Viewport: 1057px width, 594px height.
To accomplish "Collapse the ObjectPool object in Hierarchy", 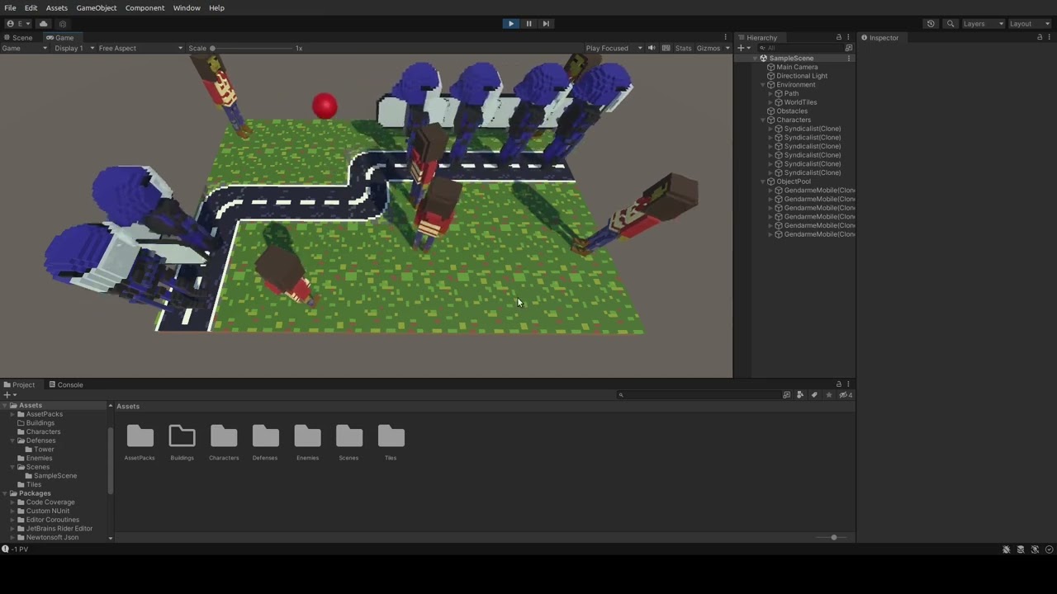I will (763, 181).
